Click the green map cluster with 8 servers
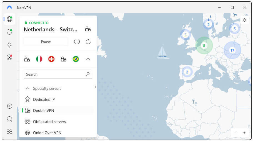Screen dimensions: 253x141 (204, 45)
